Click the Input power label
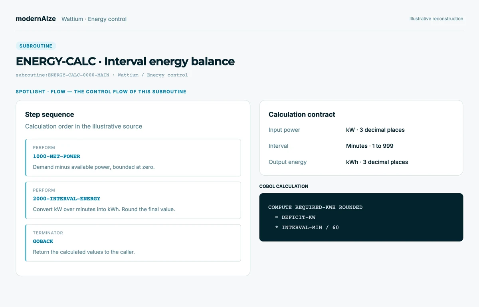 284,130
